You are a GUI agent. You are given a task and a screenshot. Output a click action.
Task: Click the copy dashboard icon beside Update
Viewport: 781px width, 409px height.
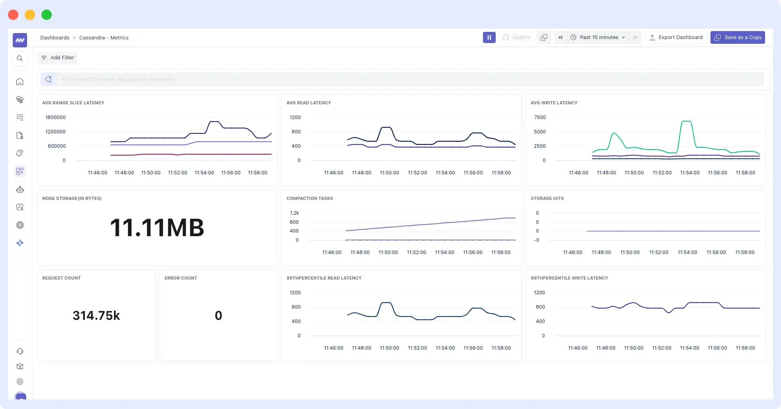pyautogui.click(x=544, y=37)
